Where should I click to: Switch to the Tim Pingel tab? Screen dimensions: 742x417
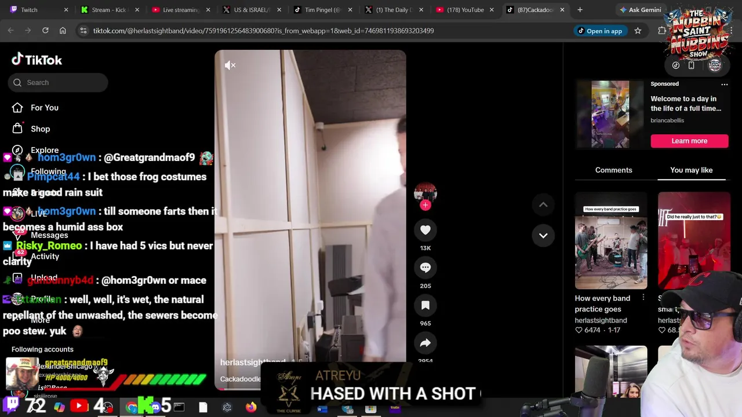[x=323, y=10]
